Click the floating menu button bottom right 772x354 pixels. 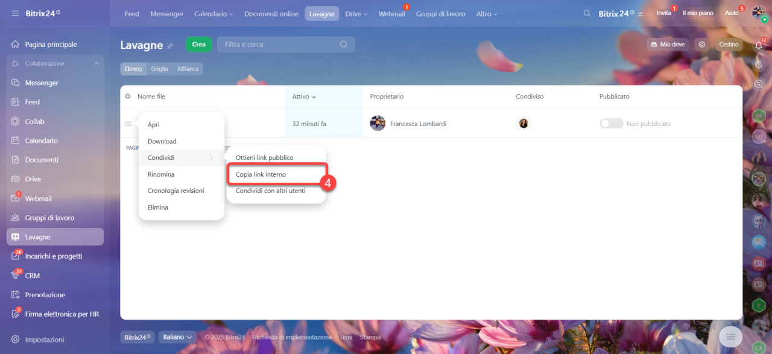(730, 336)
